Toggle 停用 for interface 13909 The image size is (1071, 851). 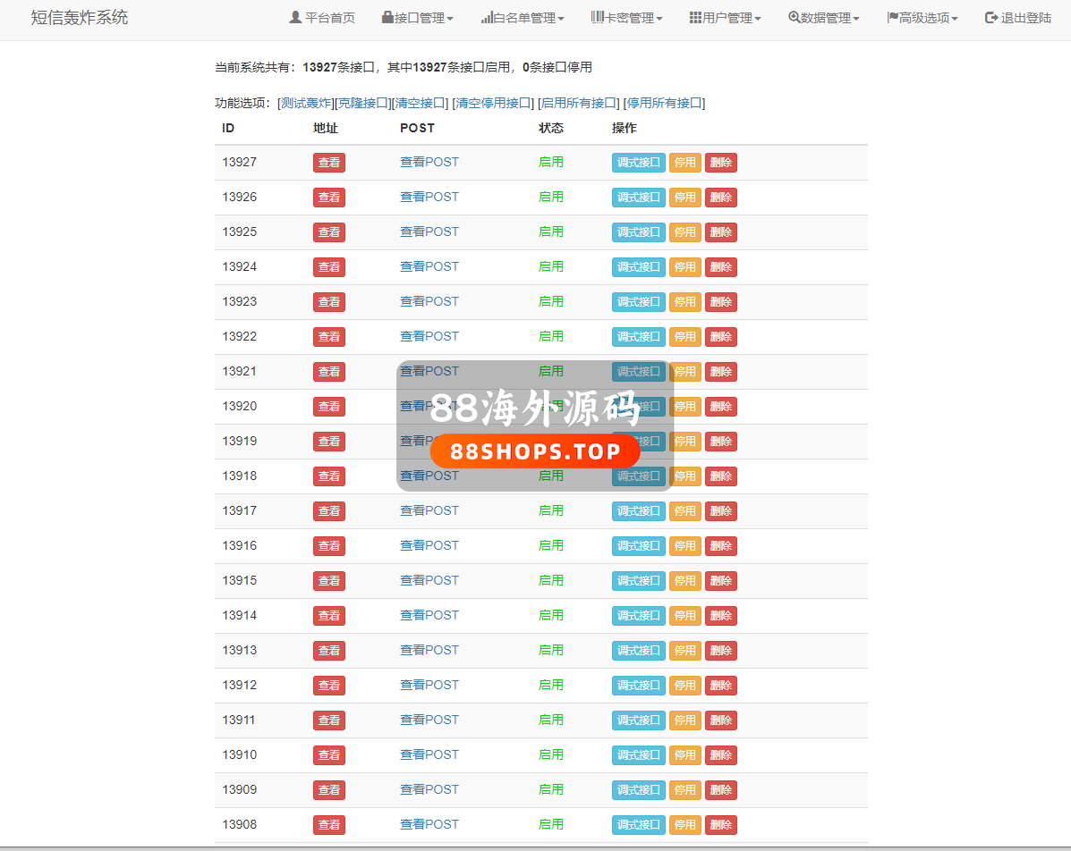pos(684,790)
